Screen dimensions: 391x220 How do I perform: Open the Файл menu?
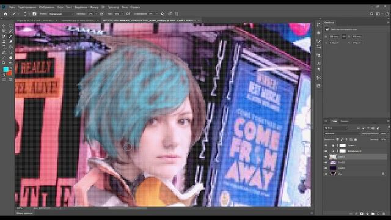(12, 7)
